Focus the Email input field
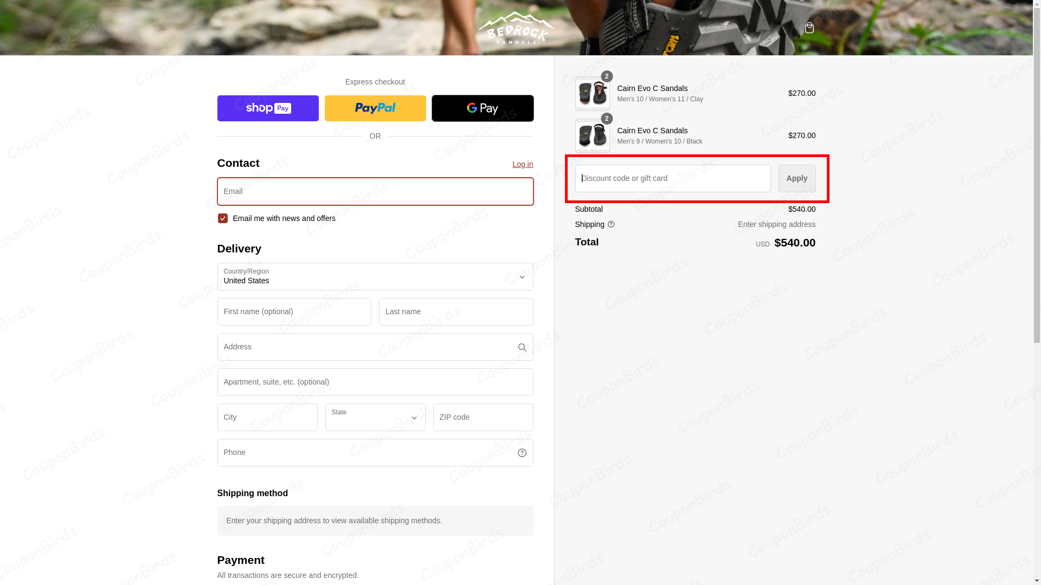 coord(375,191)
